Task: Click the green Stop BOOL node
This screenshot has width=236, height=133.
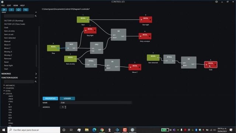Action: (x=53, y=48)
